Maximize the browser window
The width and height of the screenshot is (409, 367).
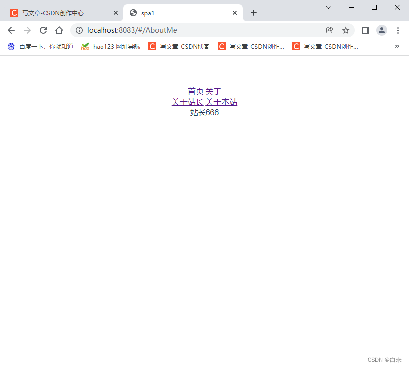374,7
